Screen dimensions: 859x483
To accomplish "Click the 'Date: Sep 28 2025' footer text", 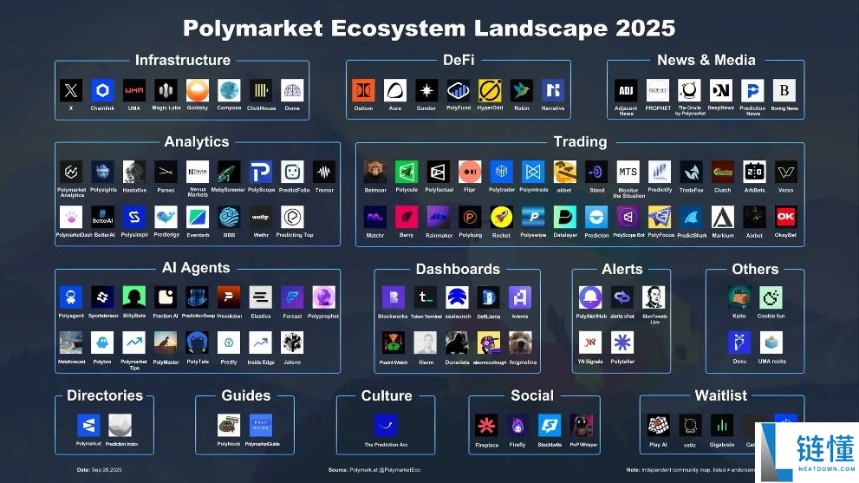I will click(x=99, y=470).
